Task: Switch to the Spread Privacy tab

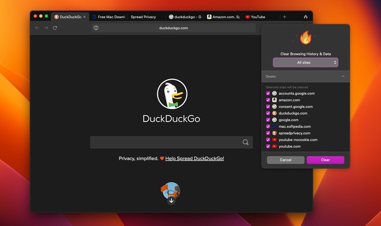Action: [146, 17]
